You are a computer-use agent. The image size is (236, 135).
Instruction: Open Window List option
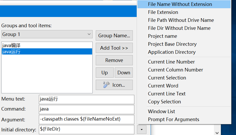click(184, 111)
